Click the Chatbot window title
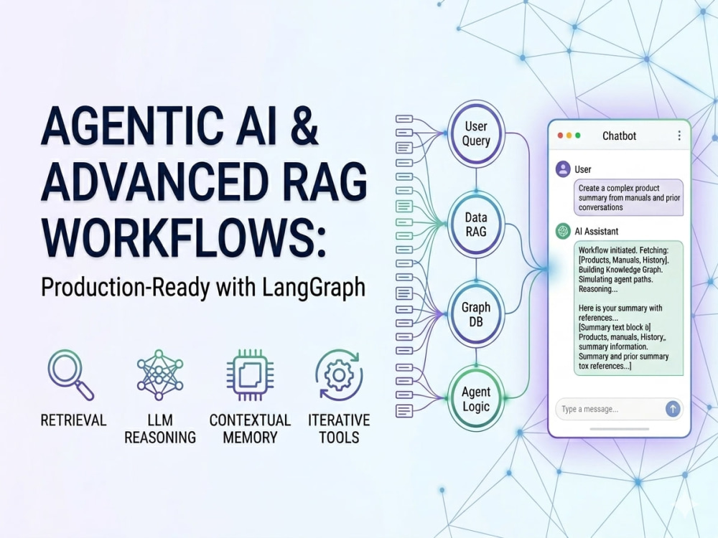The height and width of the screenshot is (538, 718). (619, 136)
